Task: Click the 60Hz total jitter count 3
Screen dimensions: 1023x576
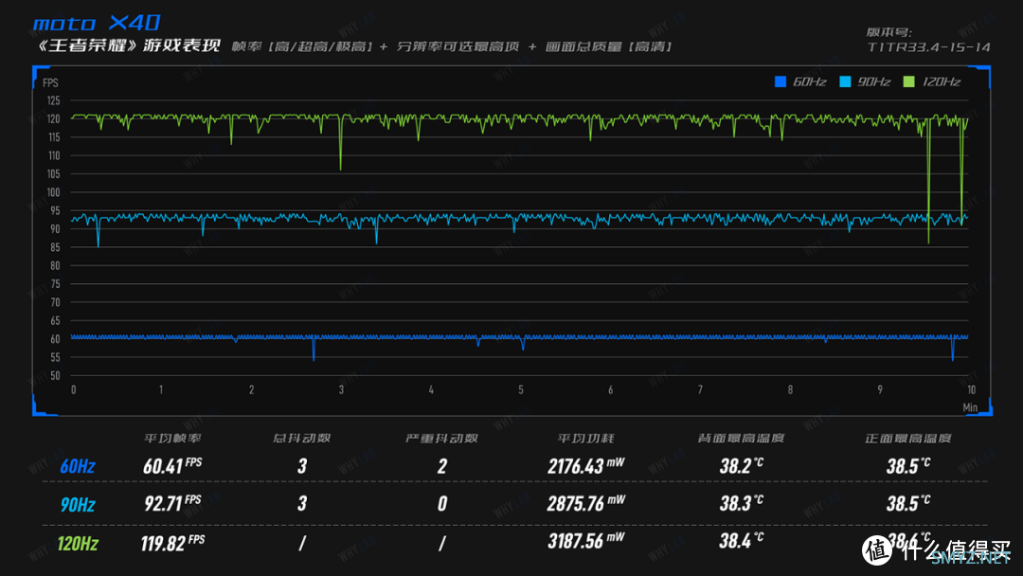Action: (x=302, y=466)
